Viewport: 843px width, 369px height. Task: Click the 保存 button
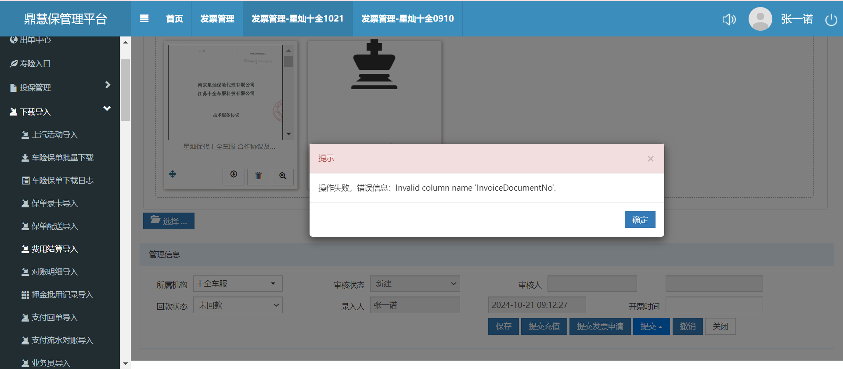pos(504,326)
